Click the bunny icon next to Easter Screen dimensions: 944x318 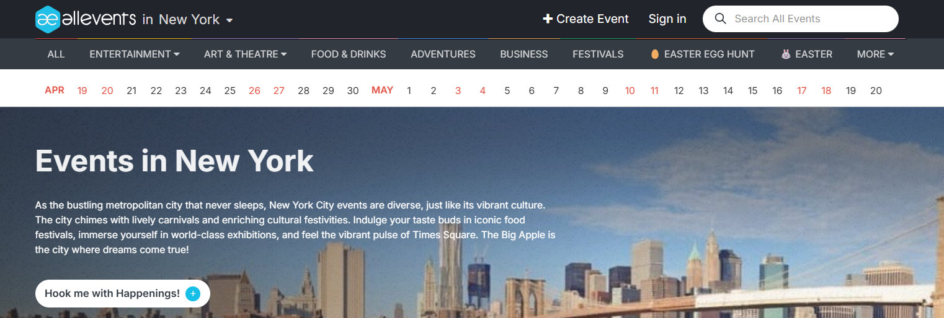pyautogui.click(x=786, y=54)
